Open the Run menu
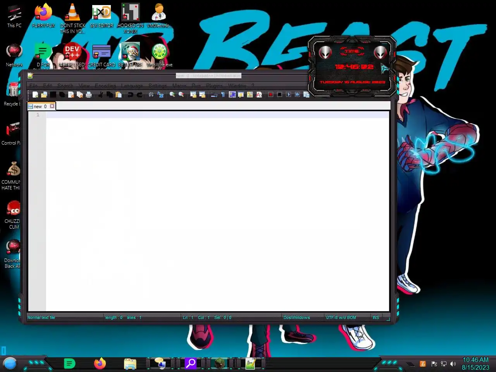Image resolution: width=496 pixels, height=372 pixels. pyautogui.click(x=196, y=86)
